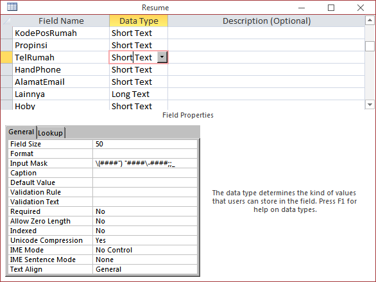Maximize the Resume window
The width and height of the screenshot is (376, 282).
(331, 8)
